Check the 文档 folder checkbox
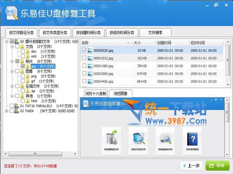This screenshot has width=233, height=174. point(17,46)
